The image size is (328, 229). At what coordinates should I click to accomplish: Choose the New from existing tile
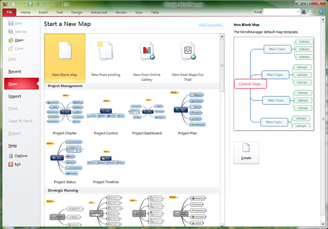pos(106,58)
